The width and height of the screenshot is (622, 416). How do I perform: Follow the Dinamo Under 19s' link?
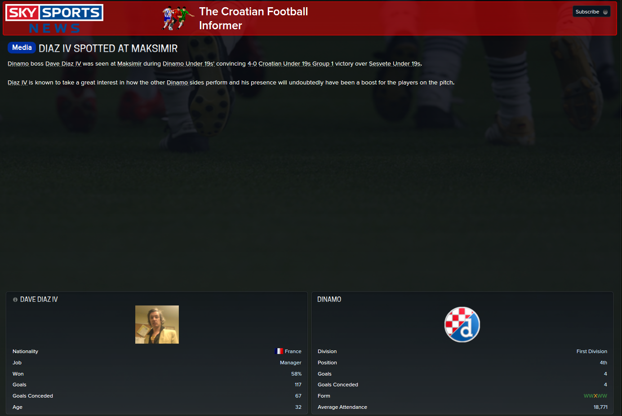(x=188, y=64)
